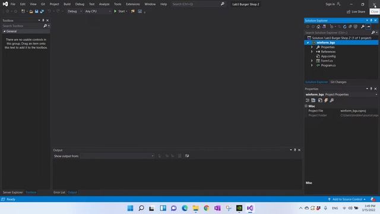The height and width of the screenshot is (214, 380).
Task: Toggle the Preview Selected Items icon in Solution Explorer
Action: (368, 27)
